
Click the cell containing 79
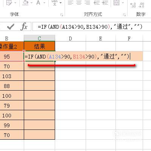(x=12, y=105)
